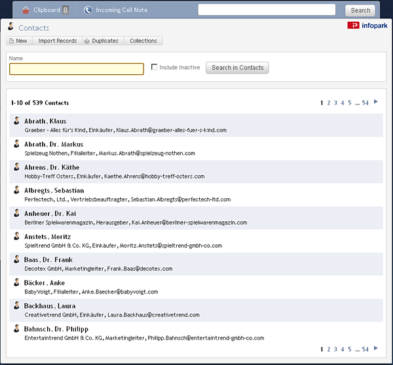Open Import Records

point(58,41)
